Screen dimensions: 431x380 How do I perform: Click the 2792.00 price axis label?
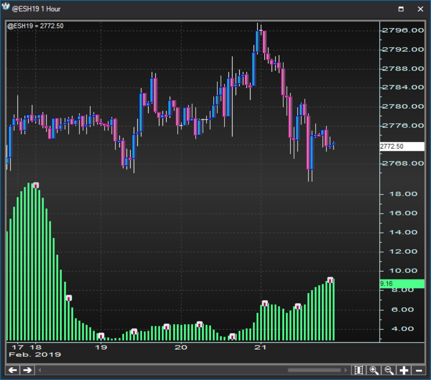tap(403, 50)
